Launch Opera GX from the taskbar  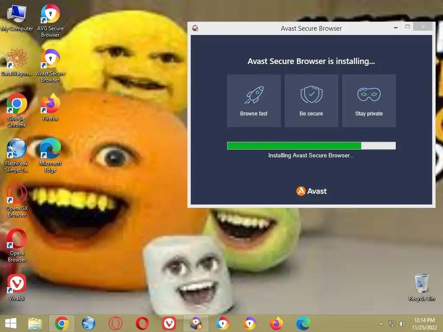click(115, 323)
